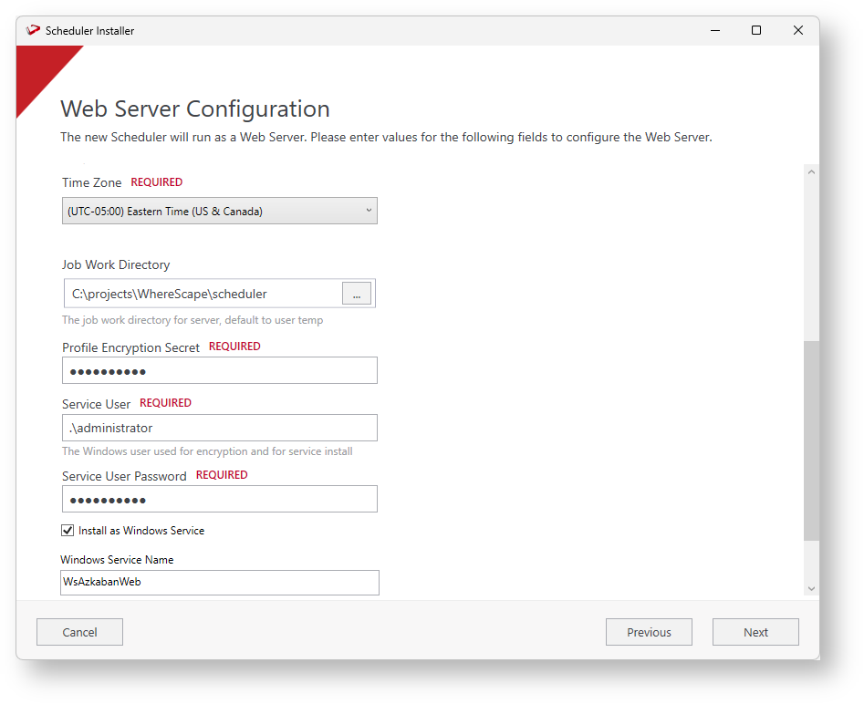Viewport: 864px width, 704px height.
Task: Minimize the Scheduler Installer window
Action: (x=714, y=30)
